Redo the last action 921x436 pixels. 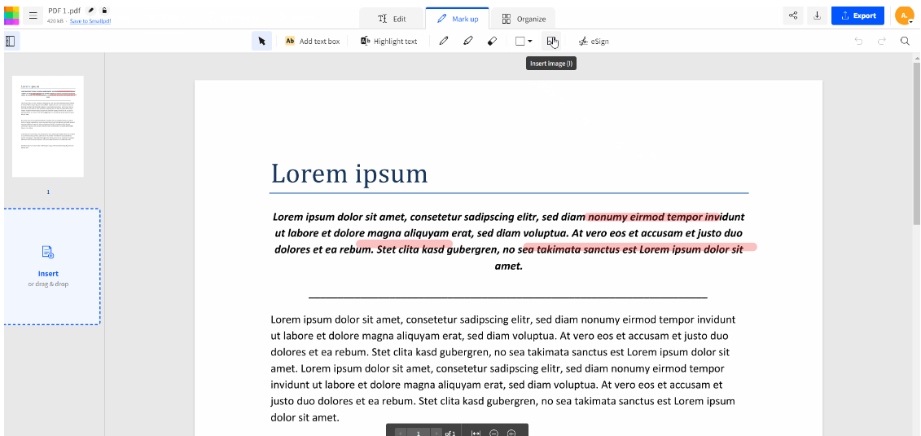tap(882, 41)
